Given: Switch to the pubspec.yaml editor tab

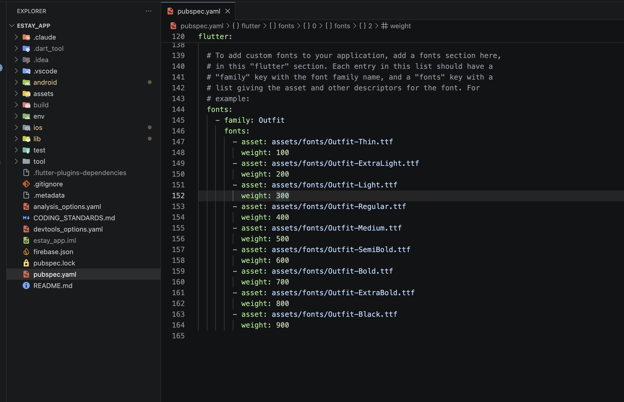Looking at the screenshot, I should point(199,11).
